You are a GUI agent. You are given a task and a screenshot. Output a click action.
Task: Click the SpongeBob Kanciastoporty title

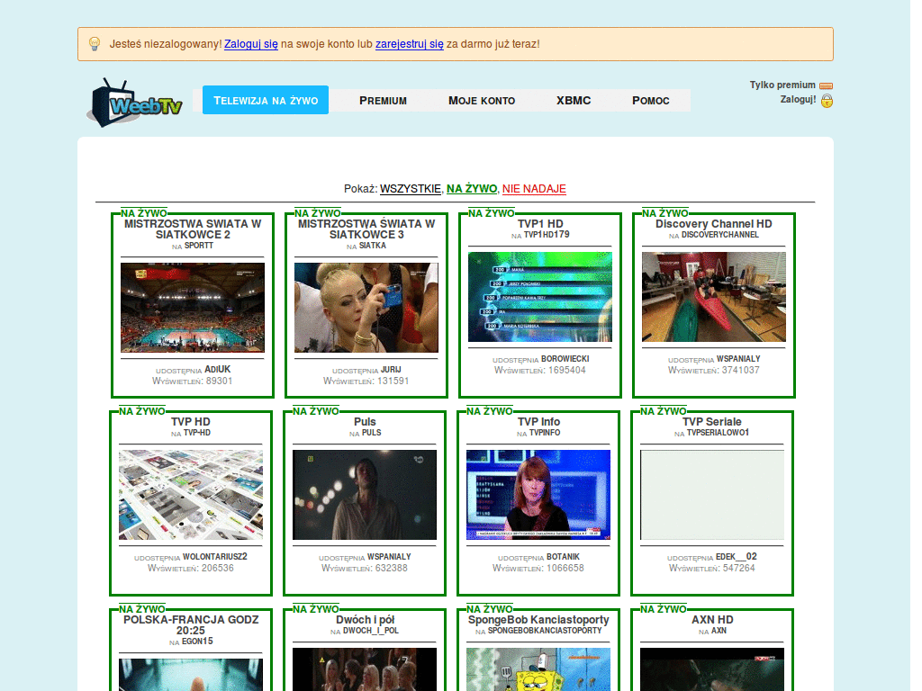pyautogui.click(x=538, y=620)
